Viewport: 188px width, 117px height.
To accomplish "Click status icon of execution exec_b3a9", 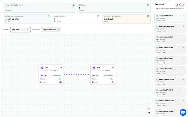I will coord(157,90).
